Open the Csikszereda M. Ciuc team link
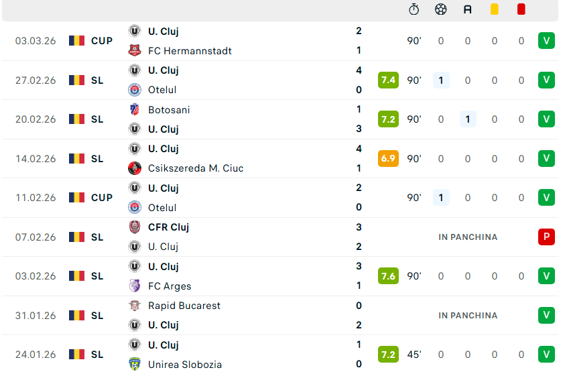Screen dimensions: 567x372 pyautogui.click(x=195, y=168)
